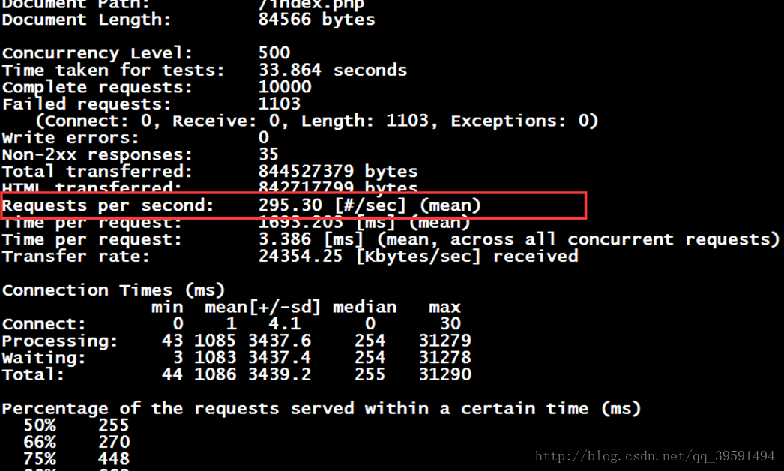
Task: Click the Waiting row label
Action: pos(43,358)
